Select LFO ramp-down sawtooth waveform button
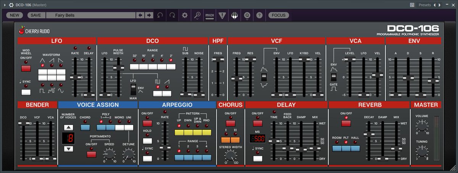 [61, 72]
